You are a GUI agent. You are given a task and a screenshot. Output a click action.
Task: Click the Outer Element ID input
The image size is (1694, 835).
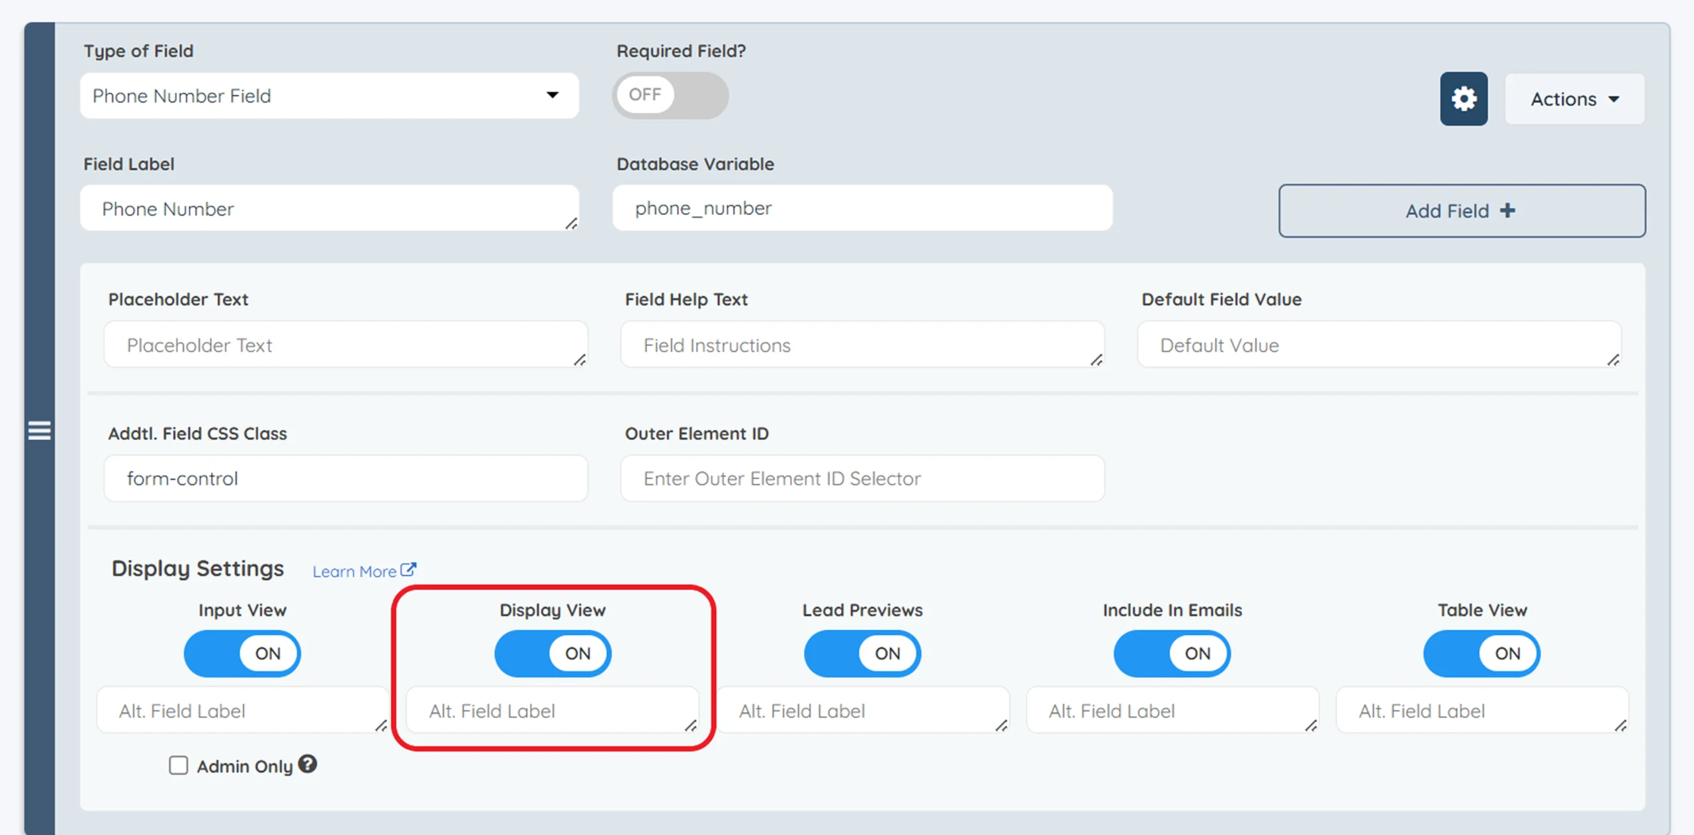tap(862, 478)
